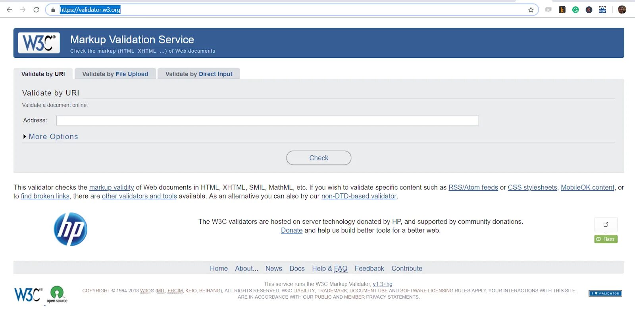635x309 pixels.
Task: Click the ERCIM link in copyright
Action: coord(175,291)
